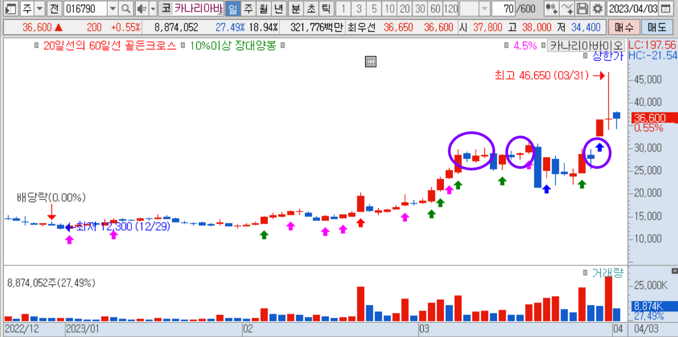Switch to the minute 분 chart
Viewport: 678px width, 337px height.
[296, 8]
